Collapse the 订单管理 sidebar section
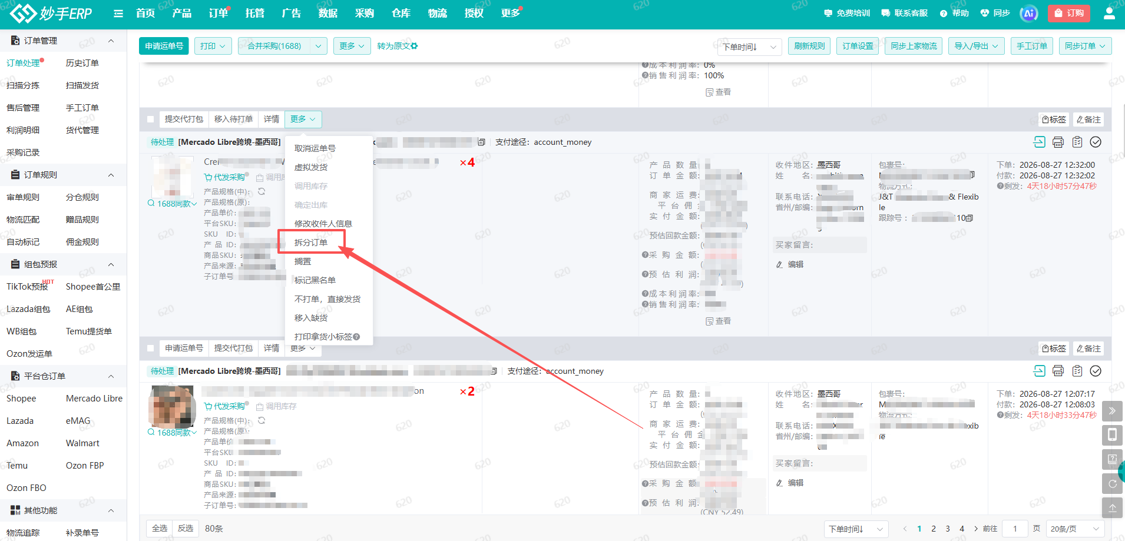The width and height of the screenshot is (1125, 541). 111,41
